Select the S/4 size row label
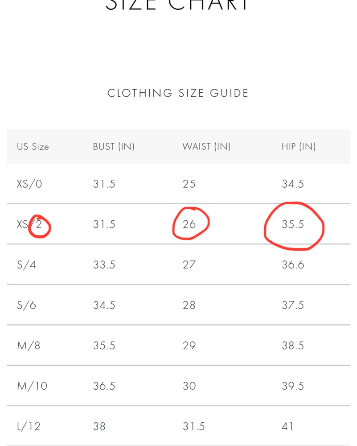This screenshot has height=446, width=357. click(x=26, y=265)
